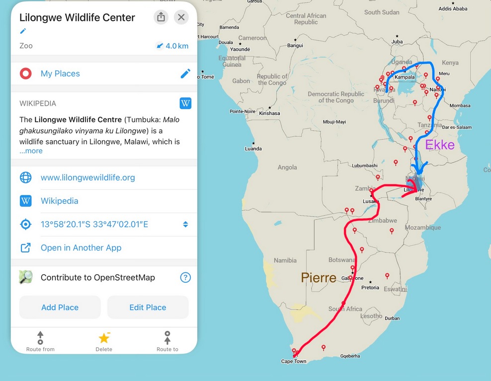Viewport: 491px width, 381px height.
Task: Open the Wikipedia 'W' badge icon
Action: pyautogui.click(x=185, y=103)
